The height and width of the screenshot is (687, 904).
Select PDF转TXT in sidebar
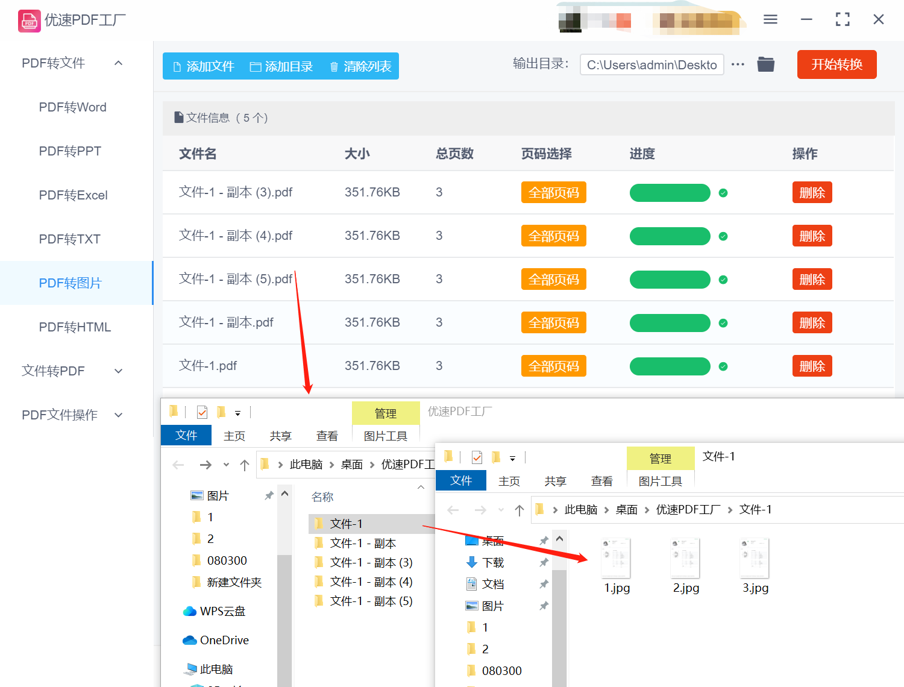point(69,239)
